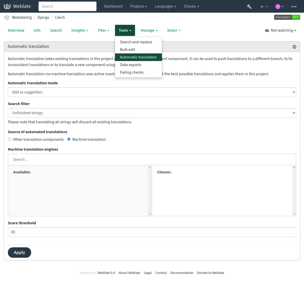304x301 pixels.
Task: Open the plus add menu
Action: click(x=264, y=6)
